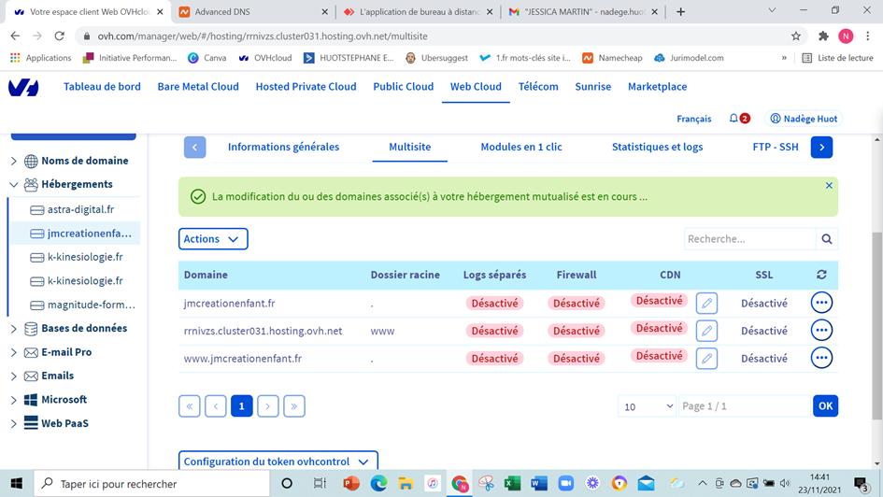Open the three-dot menu for rrnivzs.cluster031.hosting.ovh.net

821,330
